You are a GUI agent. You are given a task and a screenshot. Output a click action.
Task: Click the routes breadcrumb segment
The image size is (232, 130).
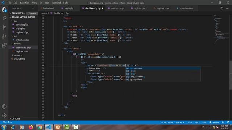click(x=43, y=13)
